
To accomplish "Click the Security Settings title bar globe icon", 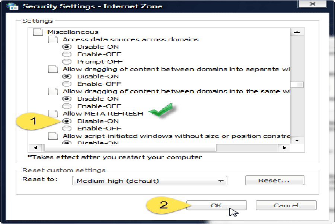I will (12, 6).
